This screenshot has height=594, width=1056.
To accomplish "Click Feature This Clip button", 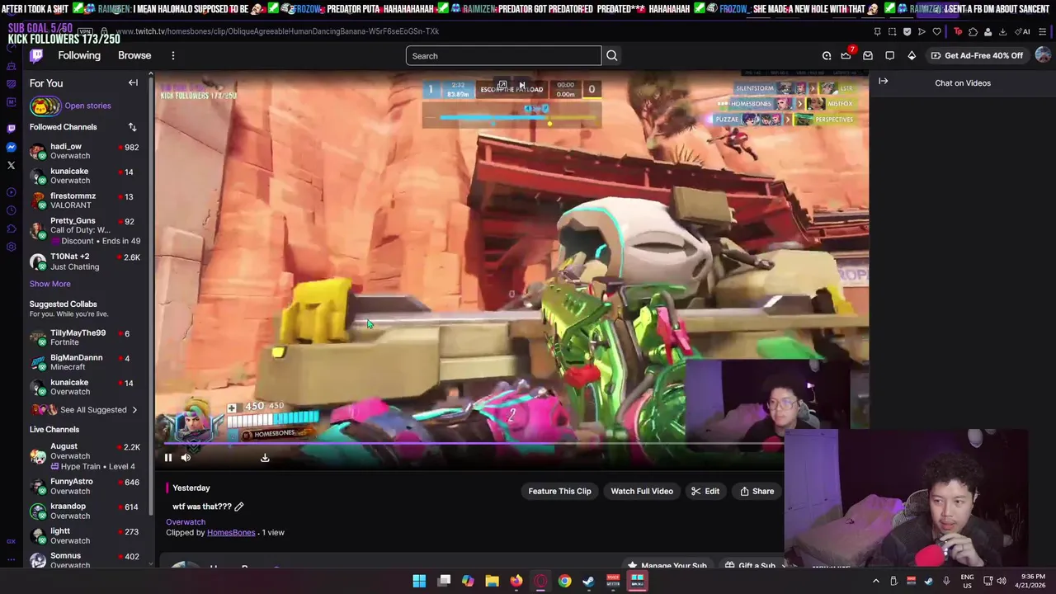I will click(x=559, y=491).
